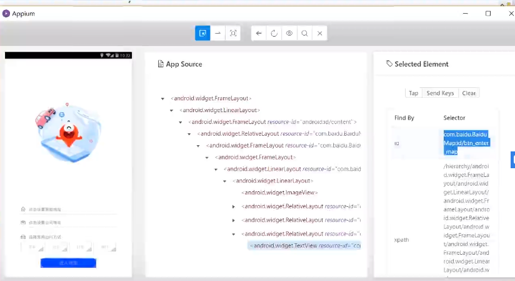Tap the selected element button
The image size is (515, 281).
[x=414, y=93]
